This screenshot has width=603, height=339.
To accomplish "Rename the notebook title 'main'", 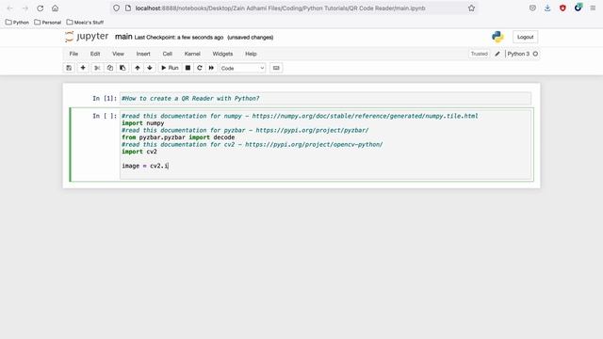I will click(x=123, y=37).
